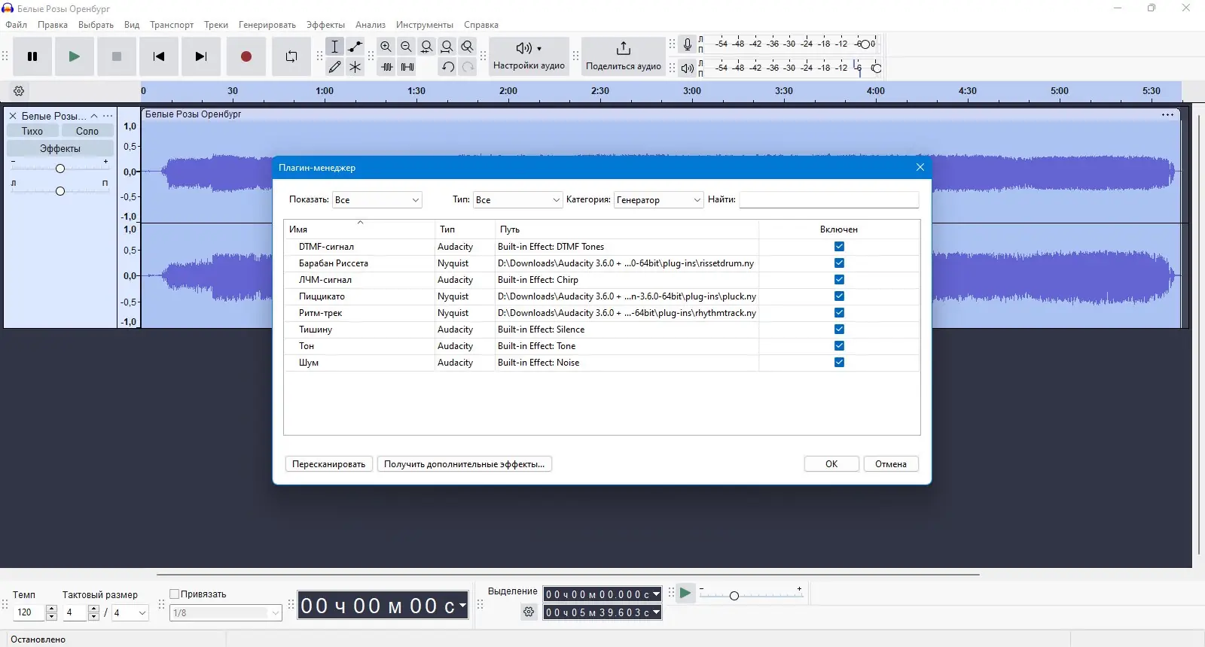Open the track panel three-dots menu
This screenshot has height=647, width=1205.
click(108, 116)
